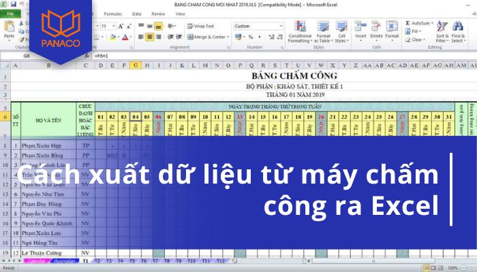Toggle the highlighted Bottom Align button

[x=158, y=26]
